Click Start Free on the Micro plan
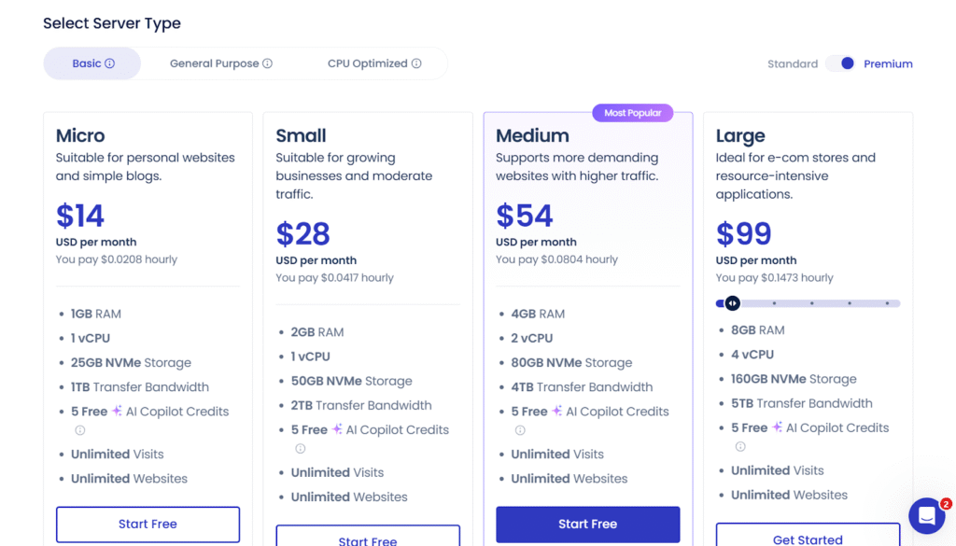The width and height of the screenshot is (956, 546). [148, 524]
